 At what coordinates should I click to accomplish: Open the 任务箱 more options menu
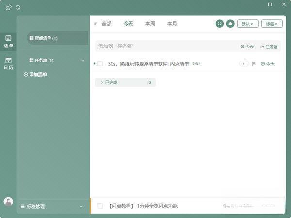click(x=82, y=61)
